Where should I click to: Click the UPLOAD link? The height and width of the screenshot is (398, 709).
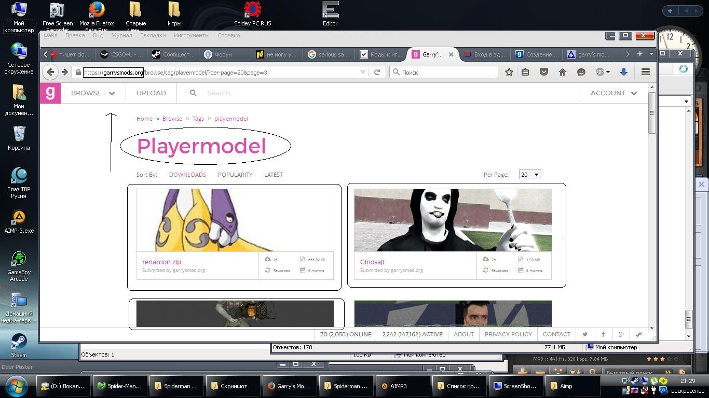[151, 93]
